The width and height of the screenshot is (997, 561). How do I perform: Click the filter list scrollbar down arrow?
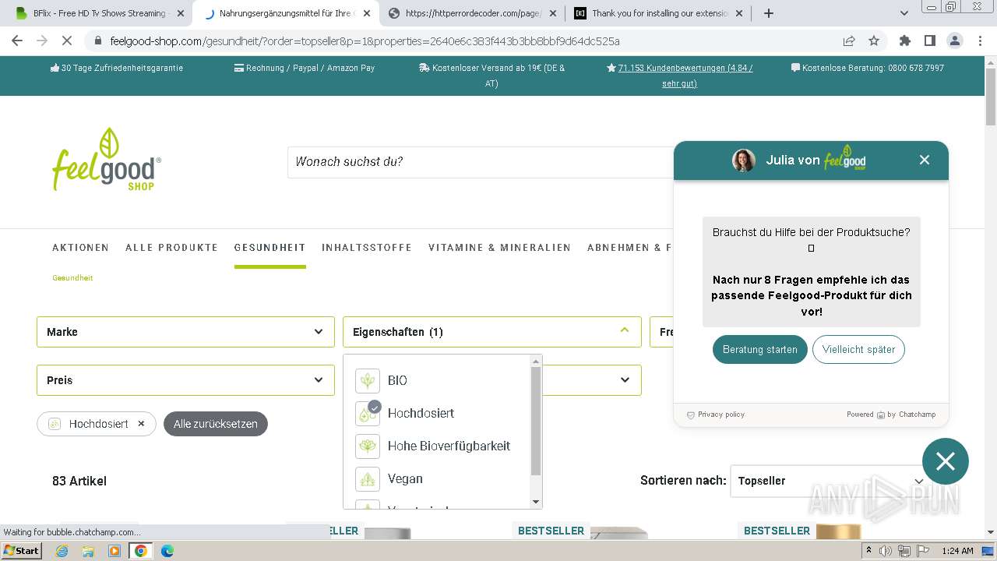536,503
